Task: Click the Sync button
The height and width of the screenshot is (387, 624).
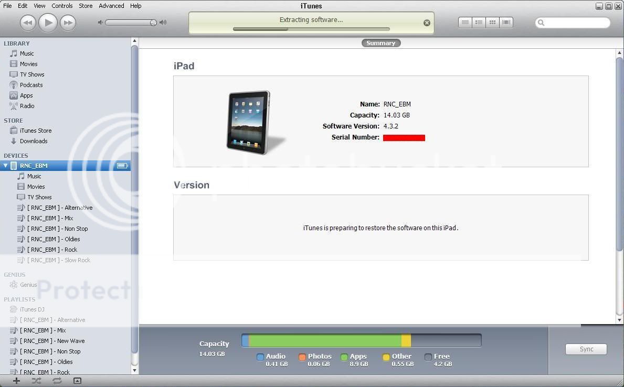Action: (586, 349)
